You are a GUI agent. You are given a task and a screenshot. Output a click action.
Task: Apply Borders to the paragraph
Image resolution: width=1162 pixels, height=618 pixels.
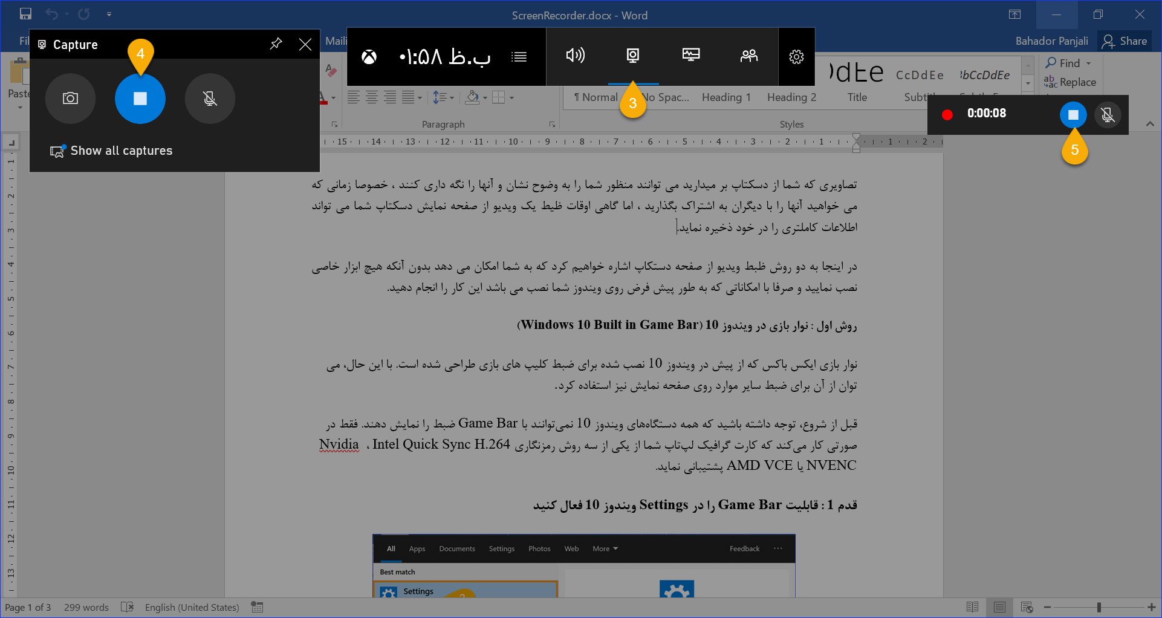click(498, 97)
